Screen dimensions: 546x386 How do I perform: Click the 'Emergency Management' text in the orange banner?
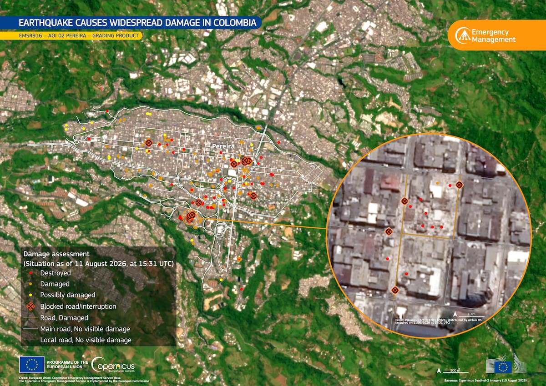(494, 36)
